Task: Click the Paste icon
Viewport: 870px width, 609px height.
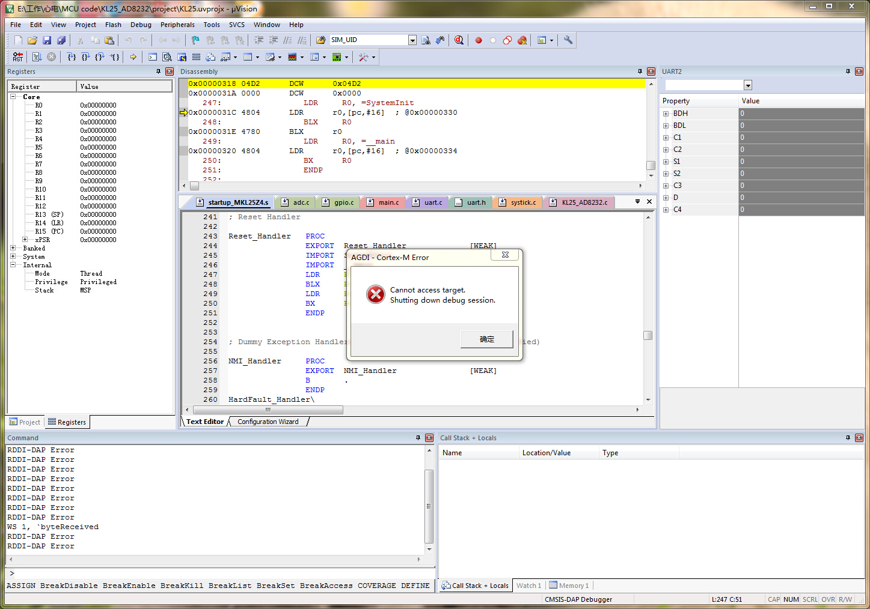Action: click(x=109, y=40)
